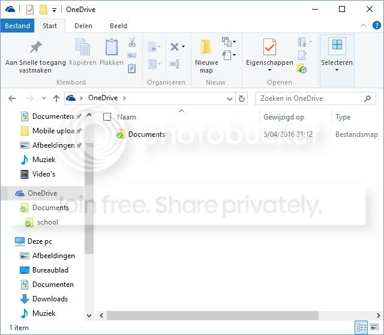Switch to the Start ribbon tab

(50, 26)
